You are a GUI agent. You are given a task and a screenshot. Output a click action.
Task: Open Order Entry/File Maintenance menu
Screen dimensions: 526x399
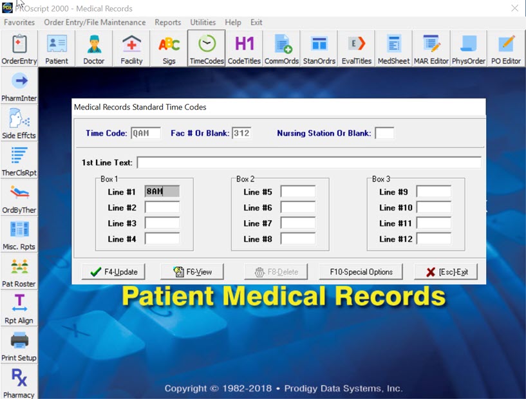[x=95, y=23]
